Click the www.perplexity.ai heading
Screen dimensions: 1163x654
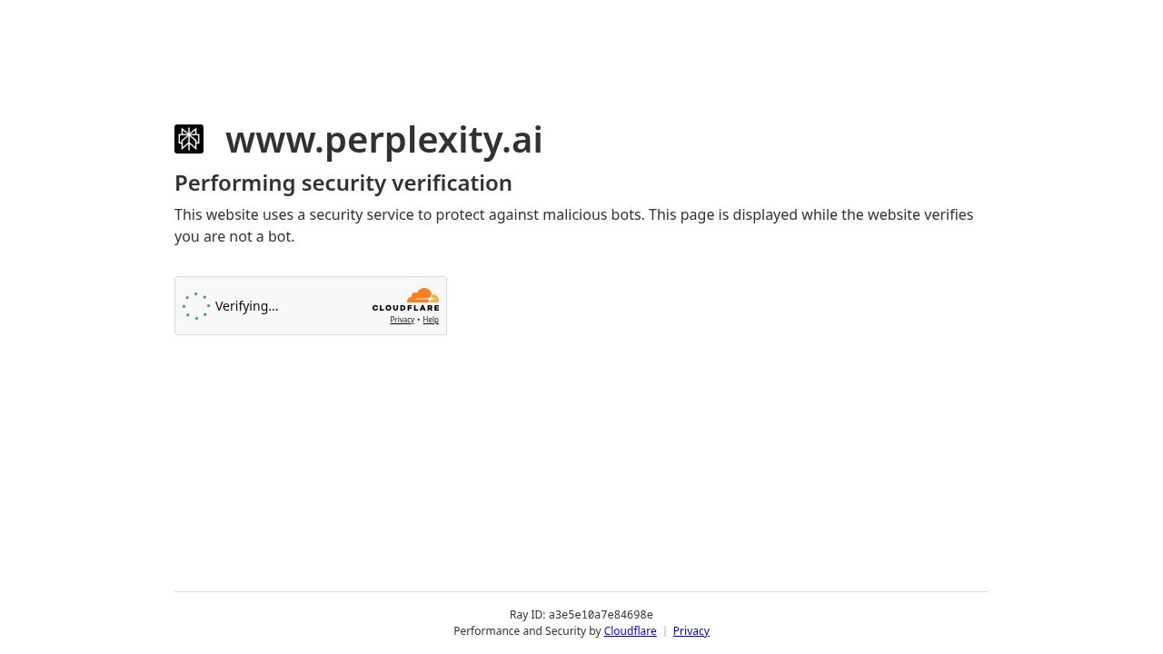tap(383, 139)
